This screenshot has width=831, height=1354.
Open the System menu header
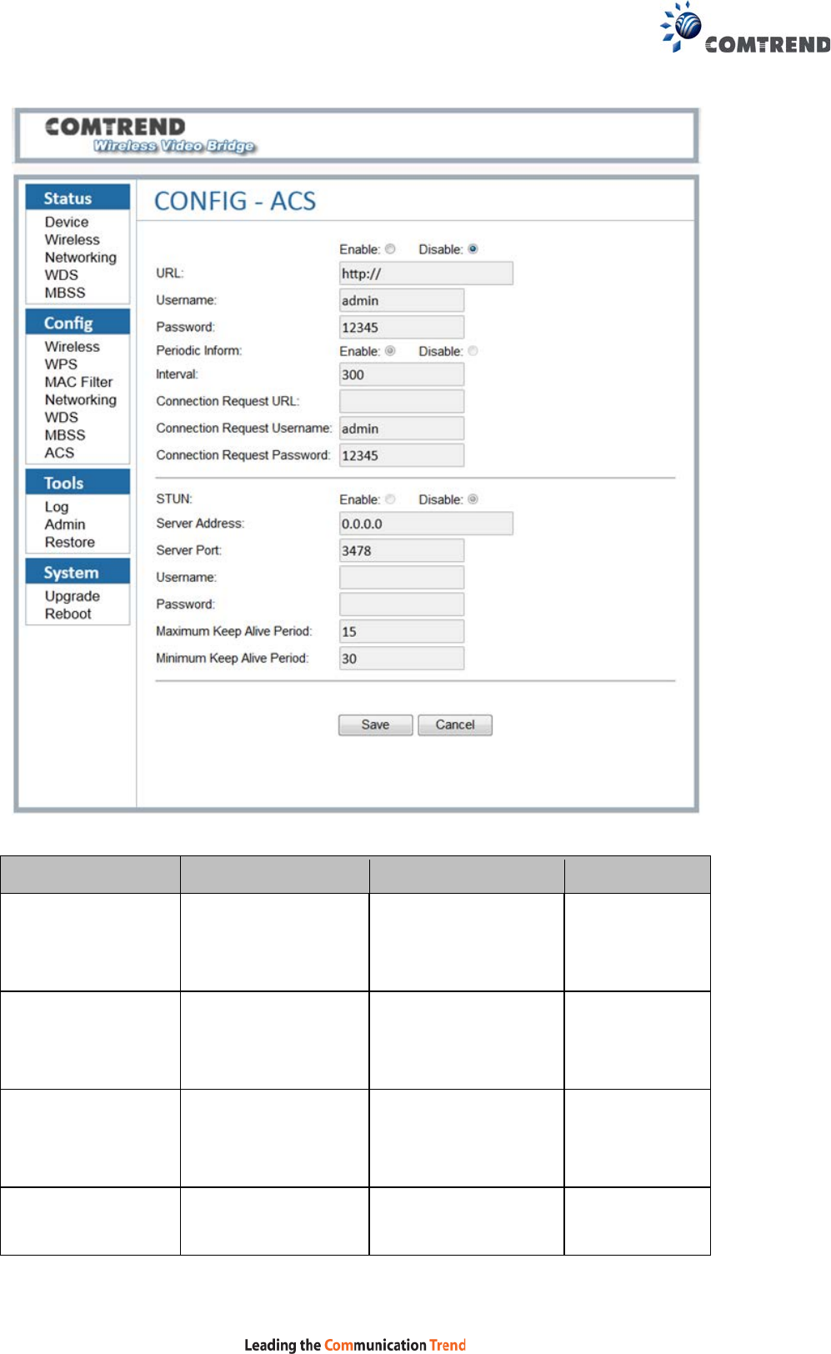(78, 572)
